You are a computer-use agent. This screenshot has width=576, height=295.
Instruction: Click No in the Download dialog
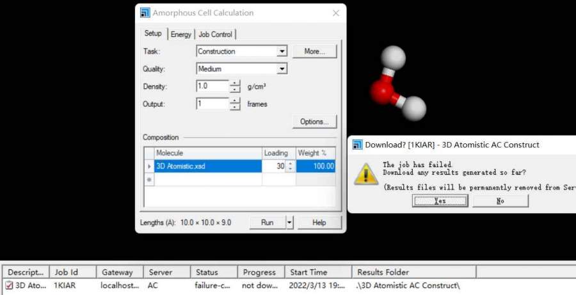coord(500,201)
